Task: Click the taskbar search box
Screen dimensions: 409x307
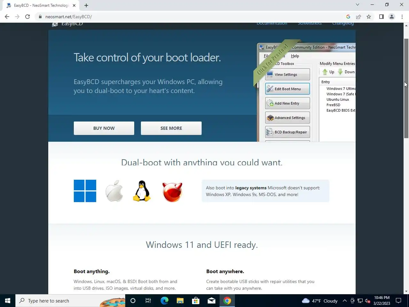Action: tap(70, 301)
